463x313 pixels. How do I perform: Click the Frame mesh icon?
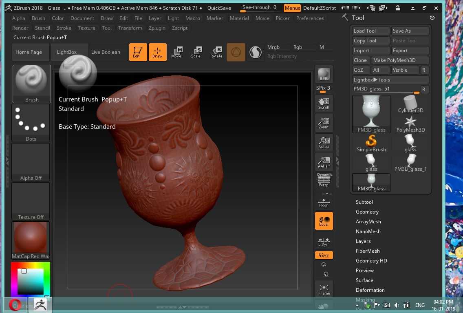pos(324,289)
